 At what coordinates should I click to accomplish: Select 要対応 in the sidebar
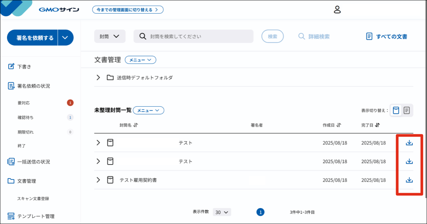(x=24, y=103)
